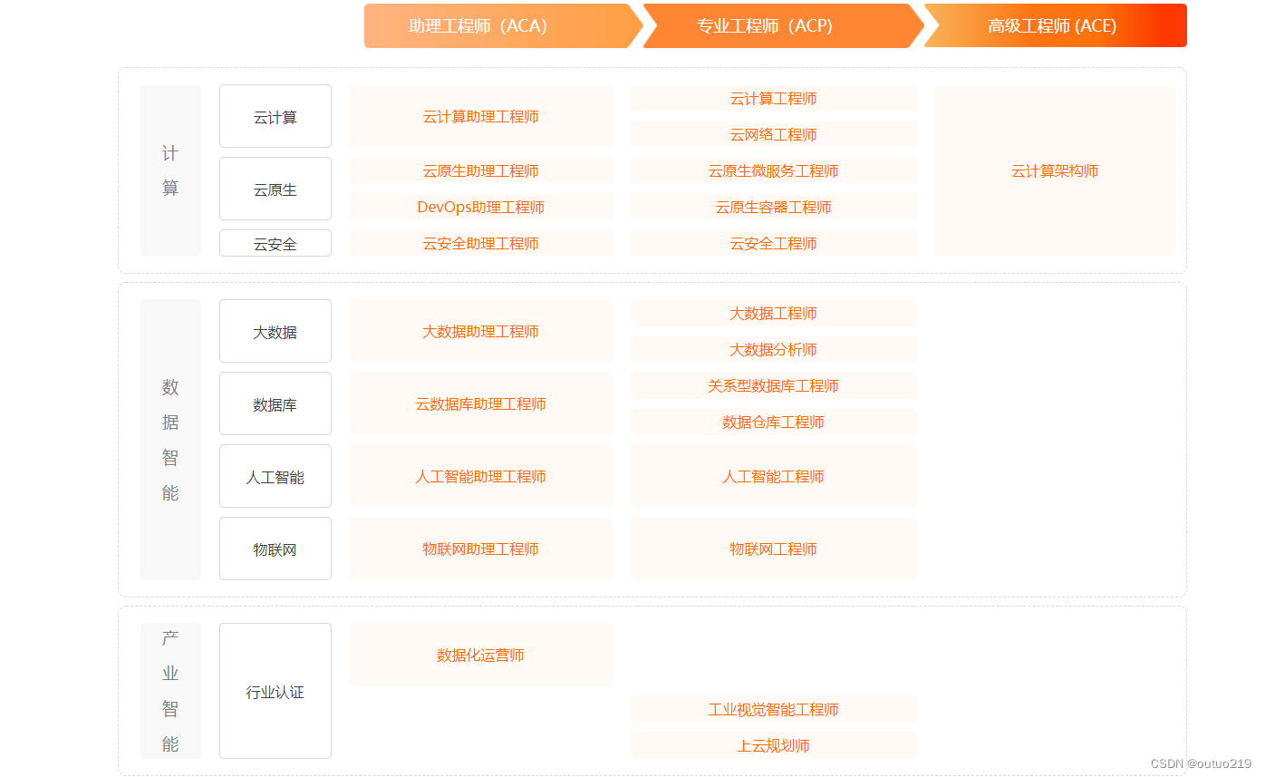Select the 专业工程师 (ACP) level header
This screenshot has width=1265, height=777.
click(x=783, y=25)
